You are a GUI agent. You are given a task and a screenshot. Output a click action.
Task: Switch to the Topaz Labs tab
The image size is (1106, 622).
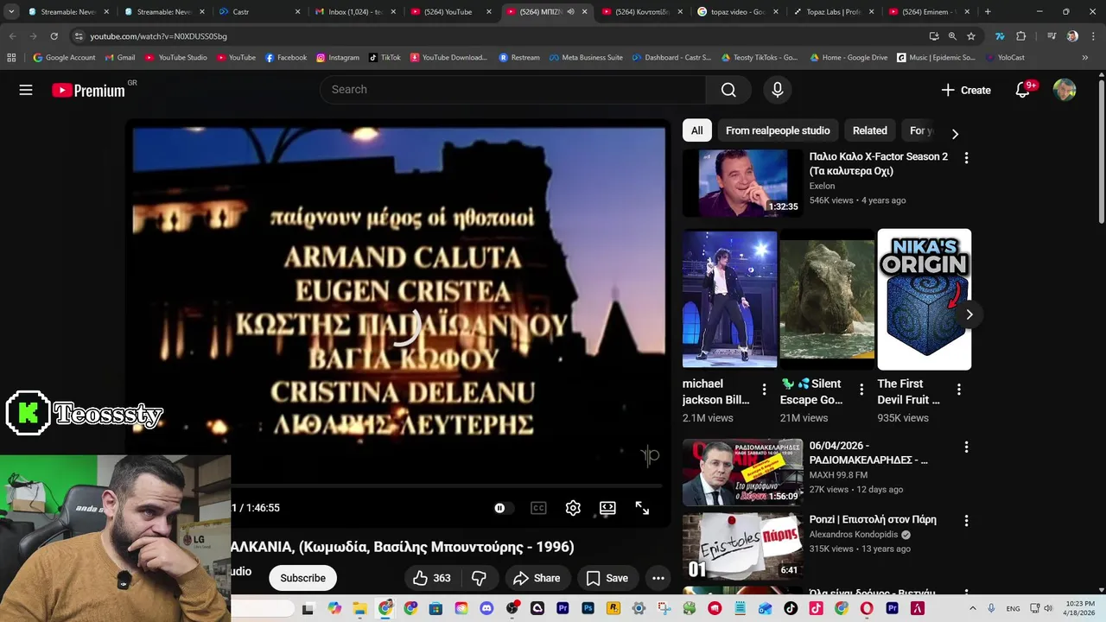click(x=835, y=12)
